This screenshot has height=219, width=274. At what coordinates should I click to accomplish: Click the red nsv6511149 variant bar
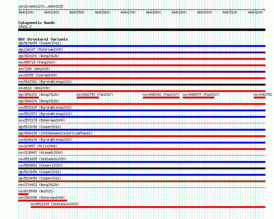pyautogui.click(x=148, y=207)
